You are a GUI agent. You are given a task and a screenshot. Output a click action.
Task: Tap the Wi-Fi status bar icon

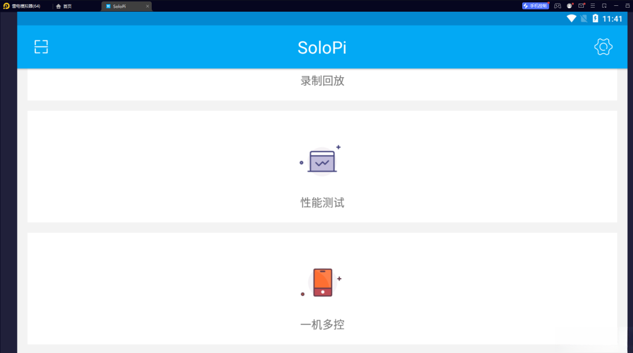(x=572, y=18)
